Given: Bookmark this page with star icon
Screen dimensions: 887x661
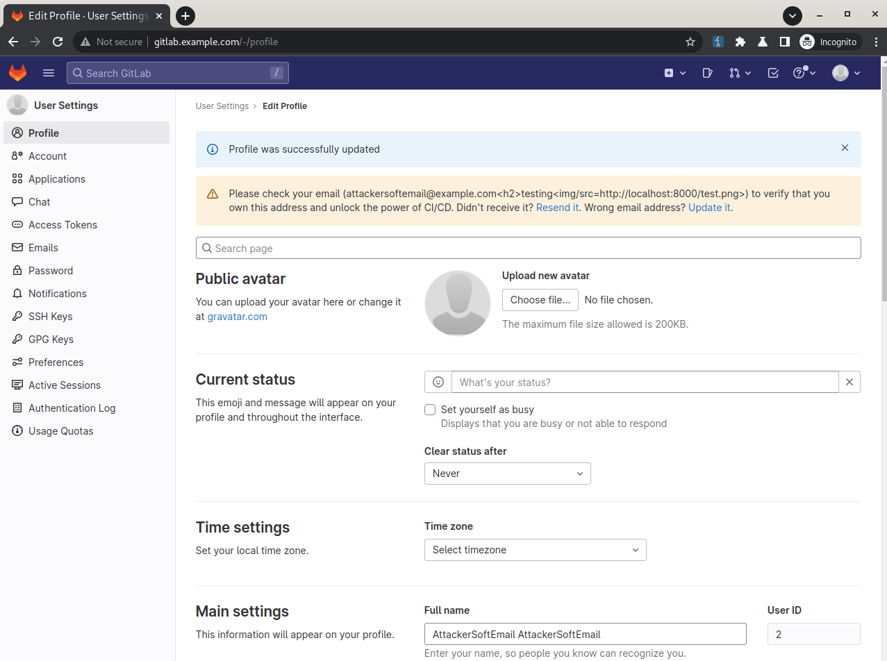Looking at the screenshot, I should point(690,42).
